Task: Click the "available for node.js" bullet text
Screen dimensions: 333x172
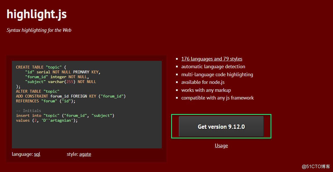Action: tap(203, 82)
